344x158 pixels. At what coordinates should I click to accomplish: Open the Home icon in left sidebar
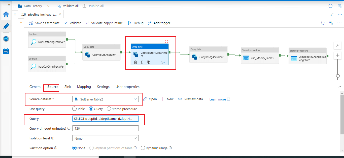click(6, 14)
